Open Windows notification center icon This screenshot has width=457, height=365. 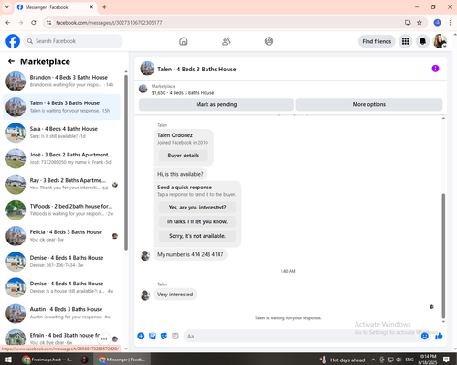[446, 360]
